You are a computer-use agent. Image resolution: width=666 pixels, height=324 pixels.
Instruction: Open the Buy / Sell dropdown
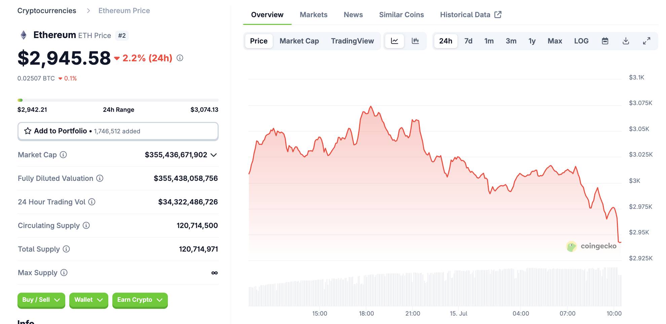click(x=41, y=300)
